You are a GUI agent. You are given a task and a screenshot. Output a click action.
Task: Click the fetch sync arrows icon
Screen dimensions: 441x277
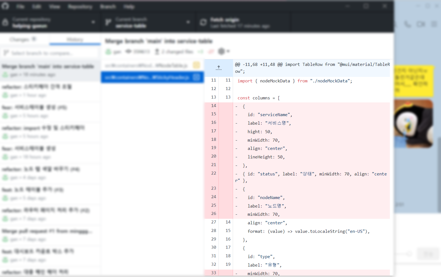point(203,23)
